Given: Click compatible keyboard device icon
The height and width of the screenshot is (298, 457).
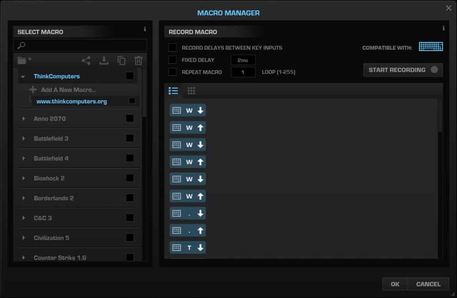Looking at the screenshot, I should click(x=431, y=47).
